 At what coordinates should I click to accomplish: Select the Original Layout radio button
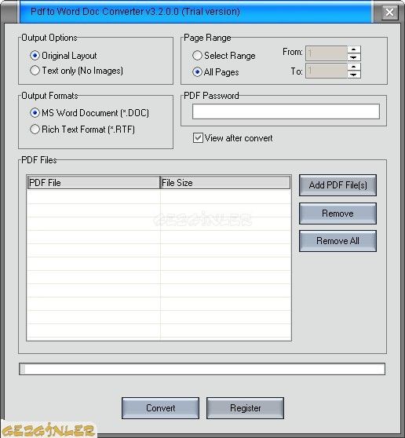pos(35,56)
